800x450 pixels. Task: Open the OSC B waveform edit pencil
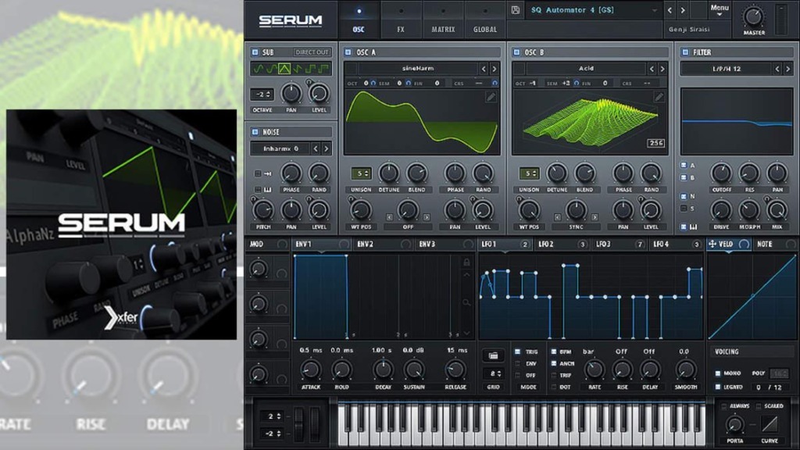coord(659,97)
